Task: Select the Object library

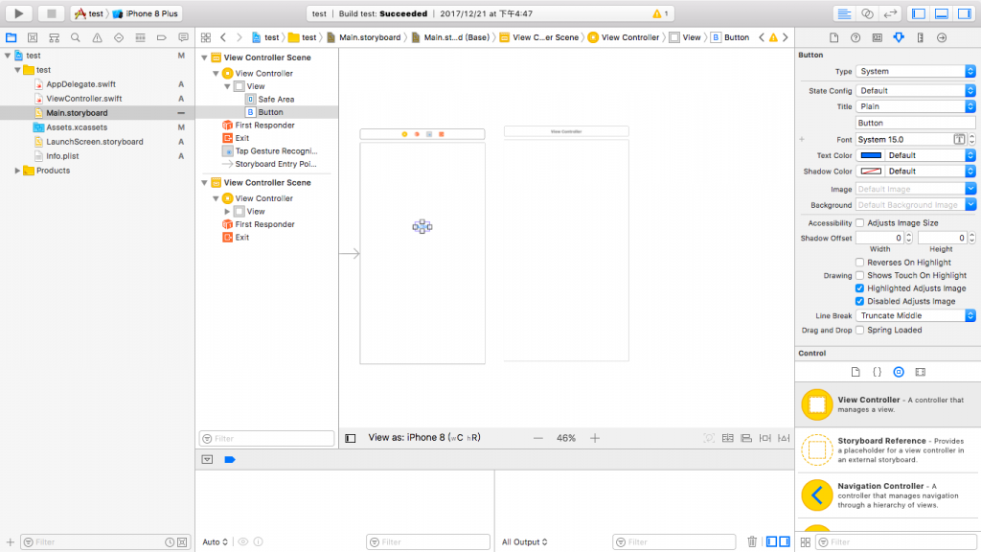Action: [x=899, y=372]
